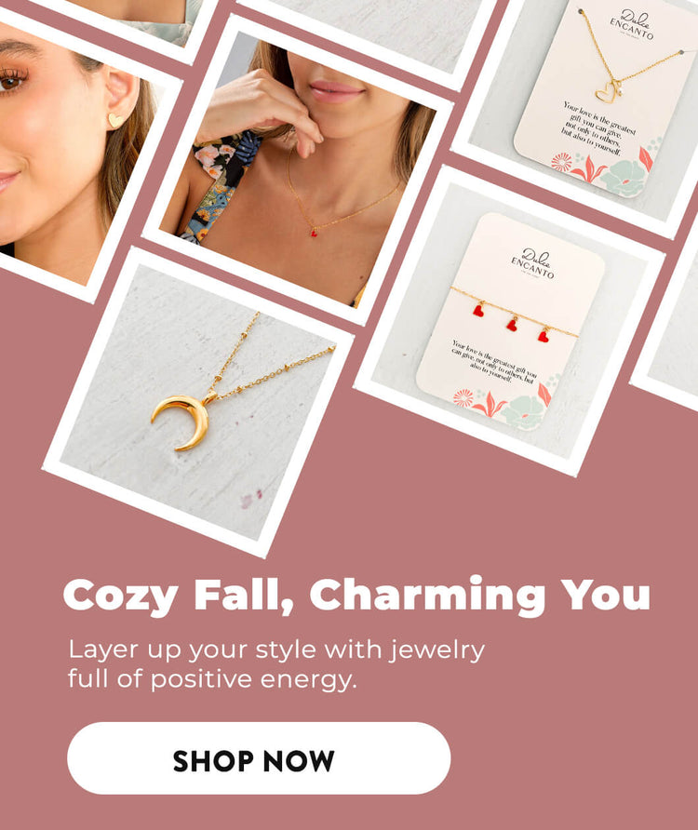Click the Layer up your style subtitle text
Image resolution: width=698 pixels, height=830 pixels.
(x=275, y=665)
